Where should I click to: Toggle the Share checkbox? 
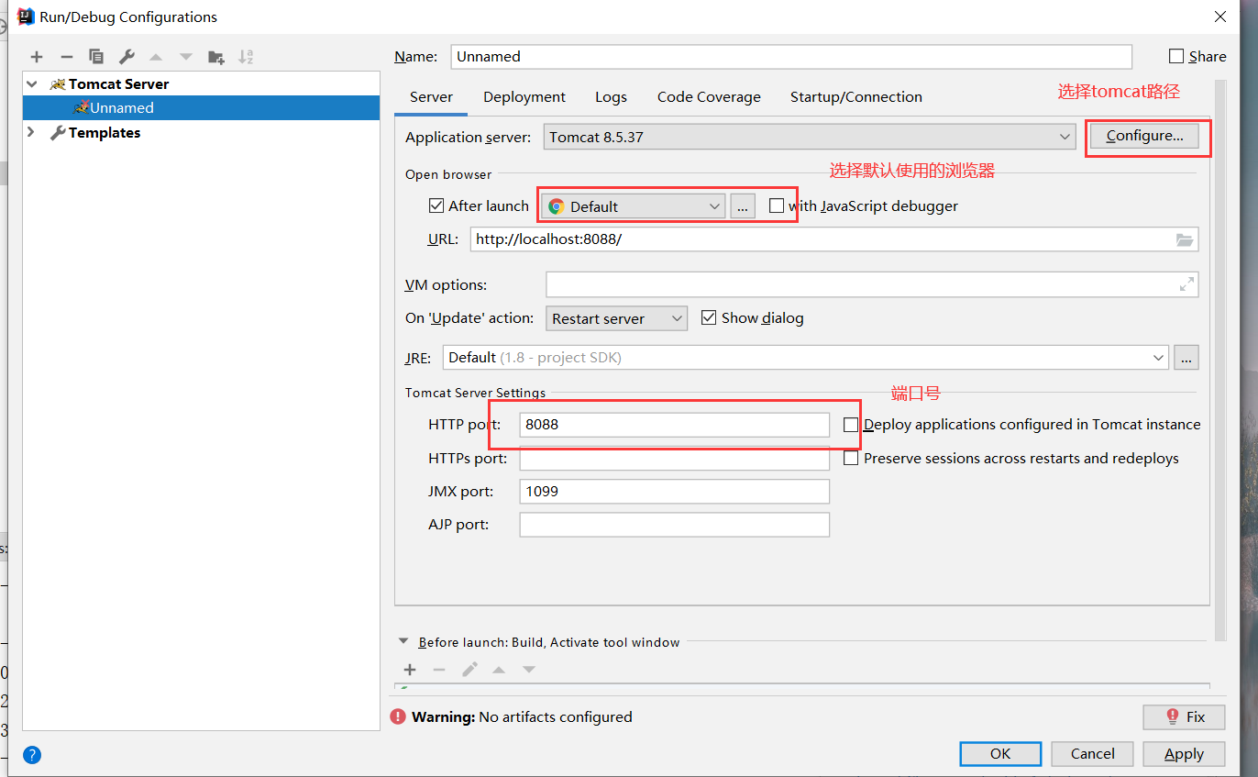tap(1177, 56)
